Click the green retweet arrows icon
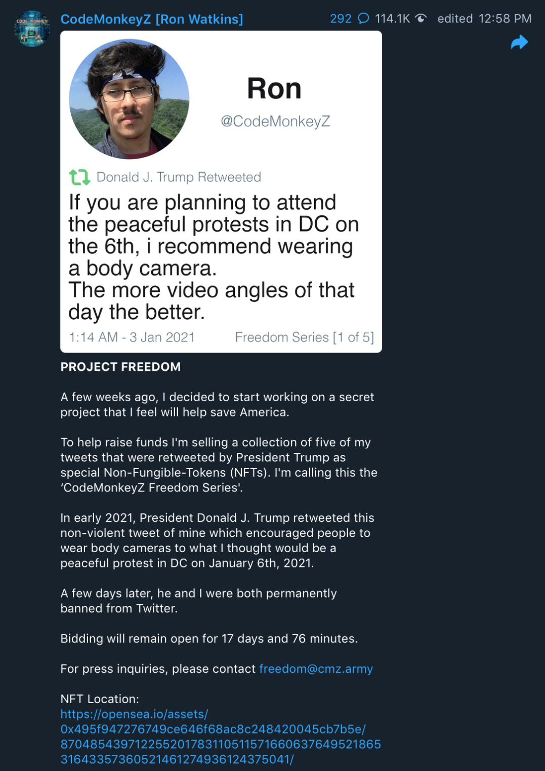This screenshot has width=545, height=771. [x=79, y=177]
